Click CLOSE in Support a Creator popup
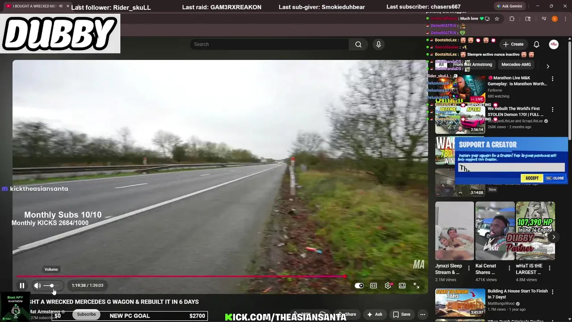The width and height of the screenshot is (572, 322). 555,178
